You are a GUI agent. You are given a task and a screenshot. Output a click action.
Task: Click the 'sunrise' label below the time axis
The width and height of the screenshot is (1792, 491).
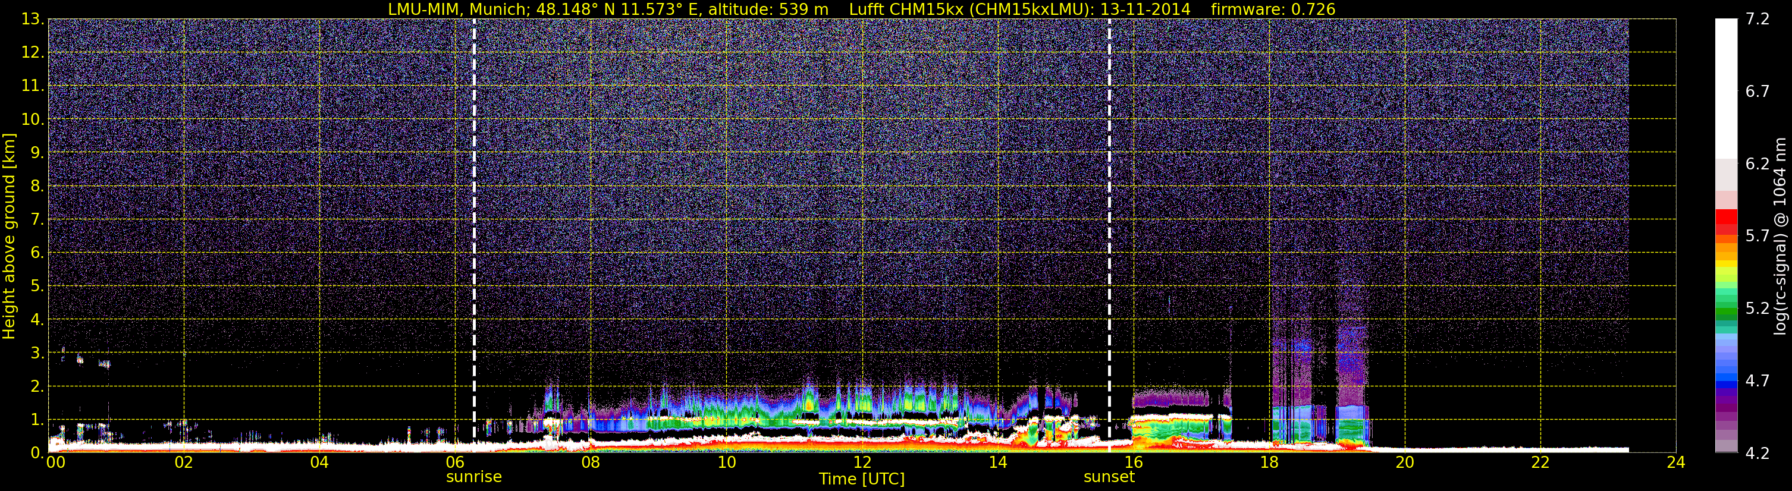point(474,477)
